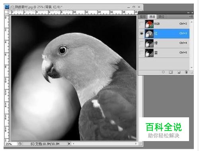Screen dimensions: 199x151
Task: Click the Photoshop icon in document title bar
Action: pos(7,7)
